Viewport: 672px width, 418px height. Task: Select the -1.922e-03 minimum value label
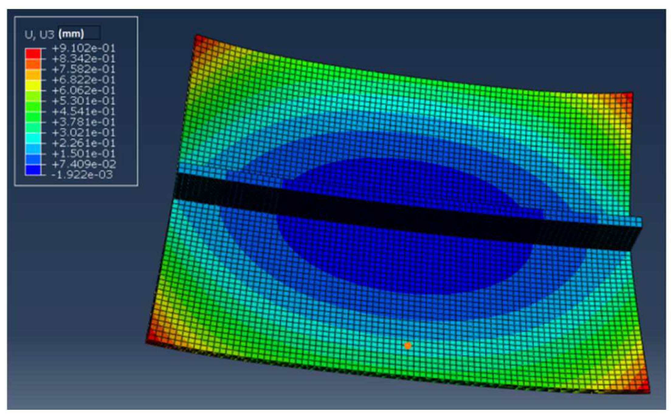pyautogui.click(x=82, y=175)
